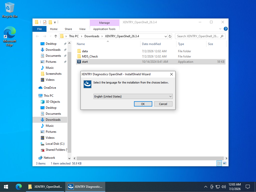The image size is (256, 192).
Task: Switch to Details view layout
Action: (x=219, y=163)
